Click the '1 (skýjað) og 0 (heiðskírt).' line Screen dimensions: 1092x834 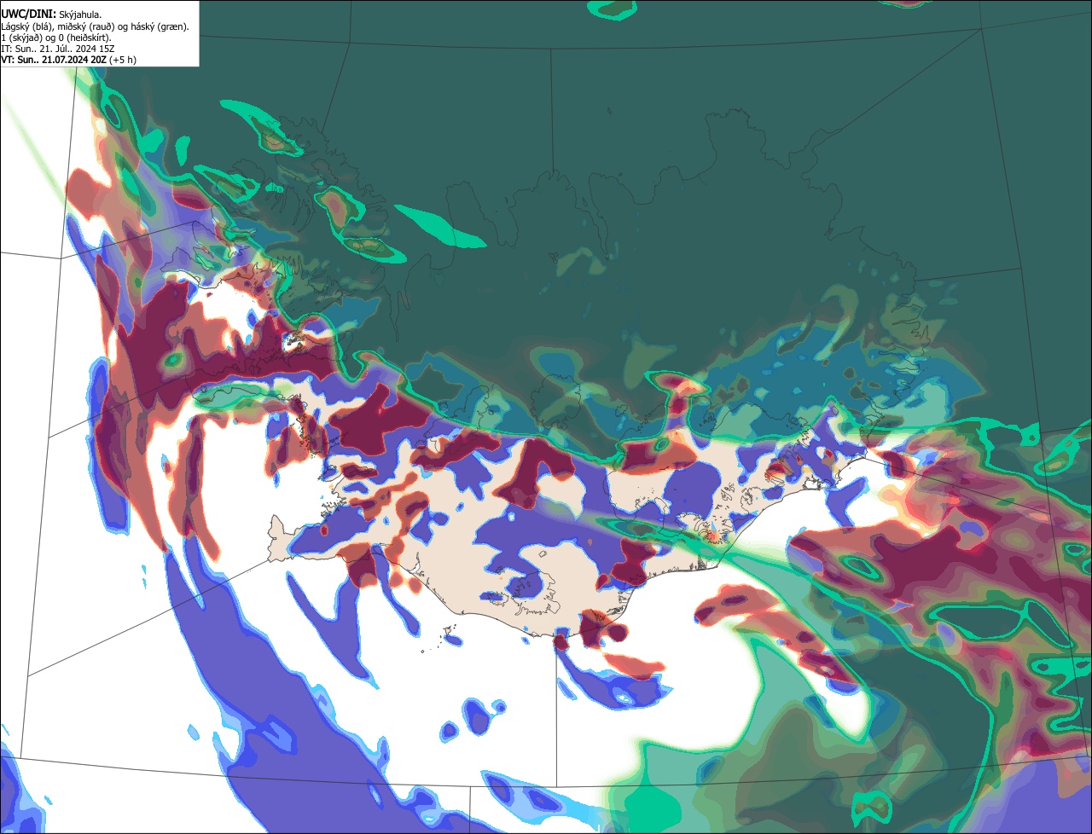point(56,38)
